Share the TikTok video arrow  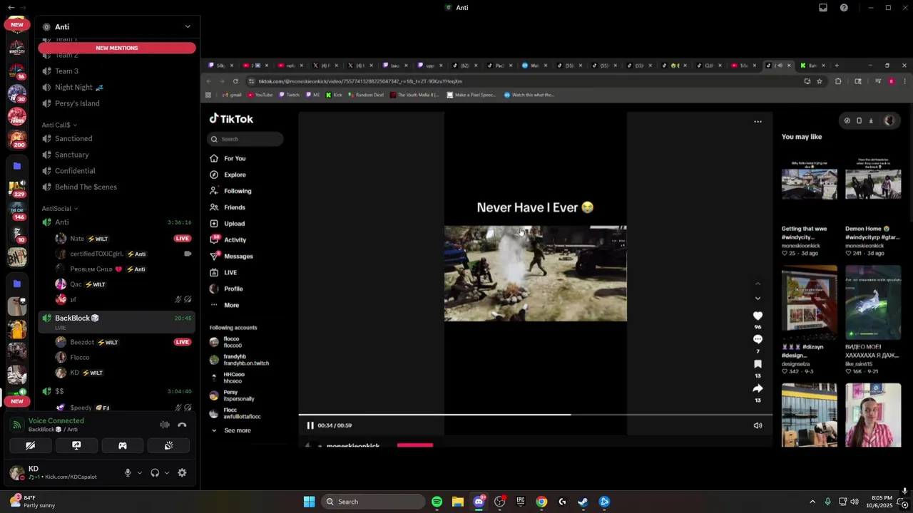click(x=758, y=388)
